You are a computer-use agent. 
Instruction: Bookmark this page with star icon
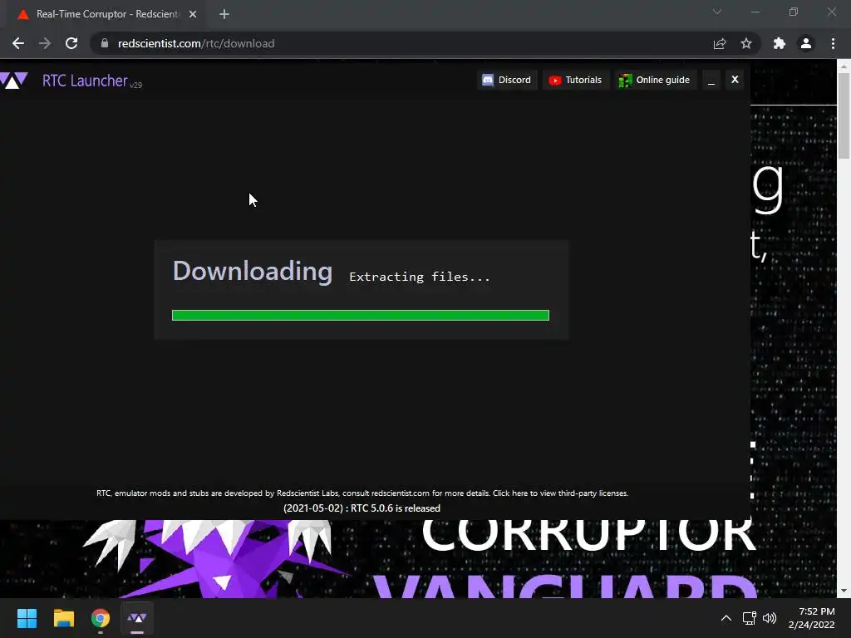(x=746, y=43)
